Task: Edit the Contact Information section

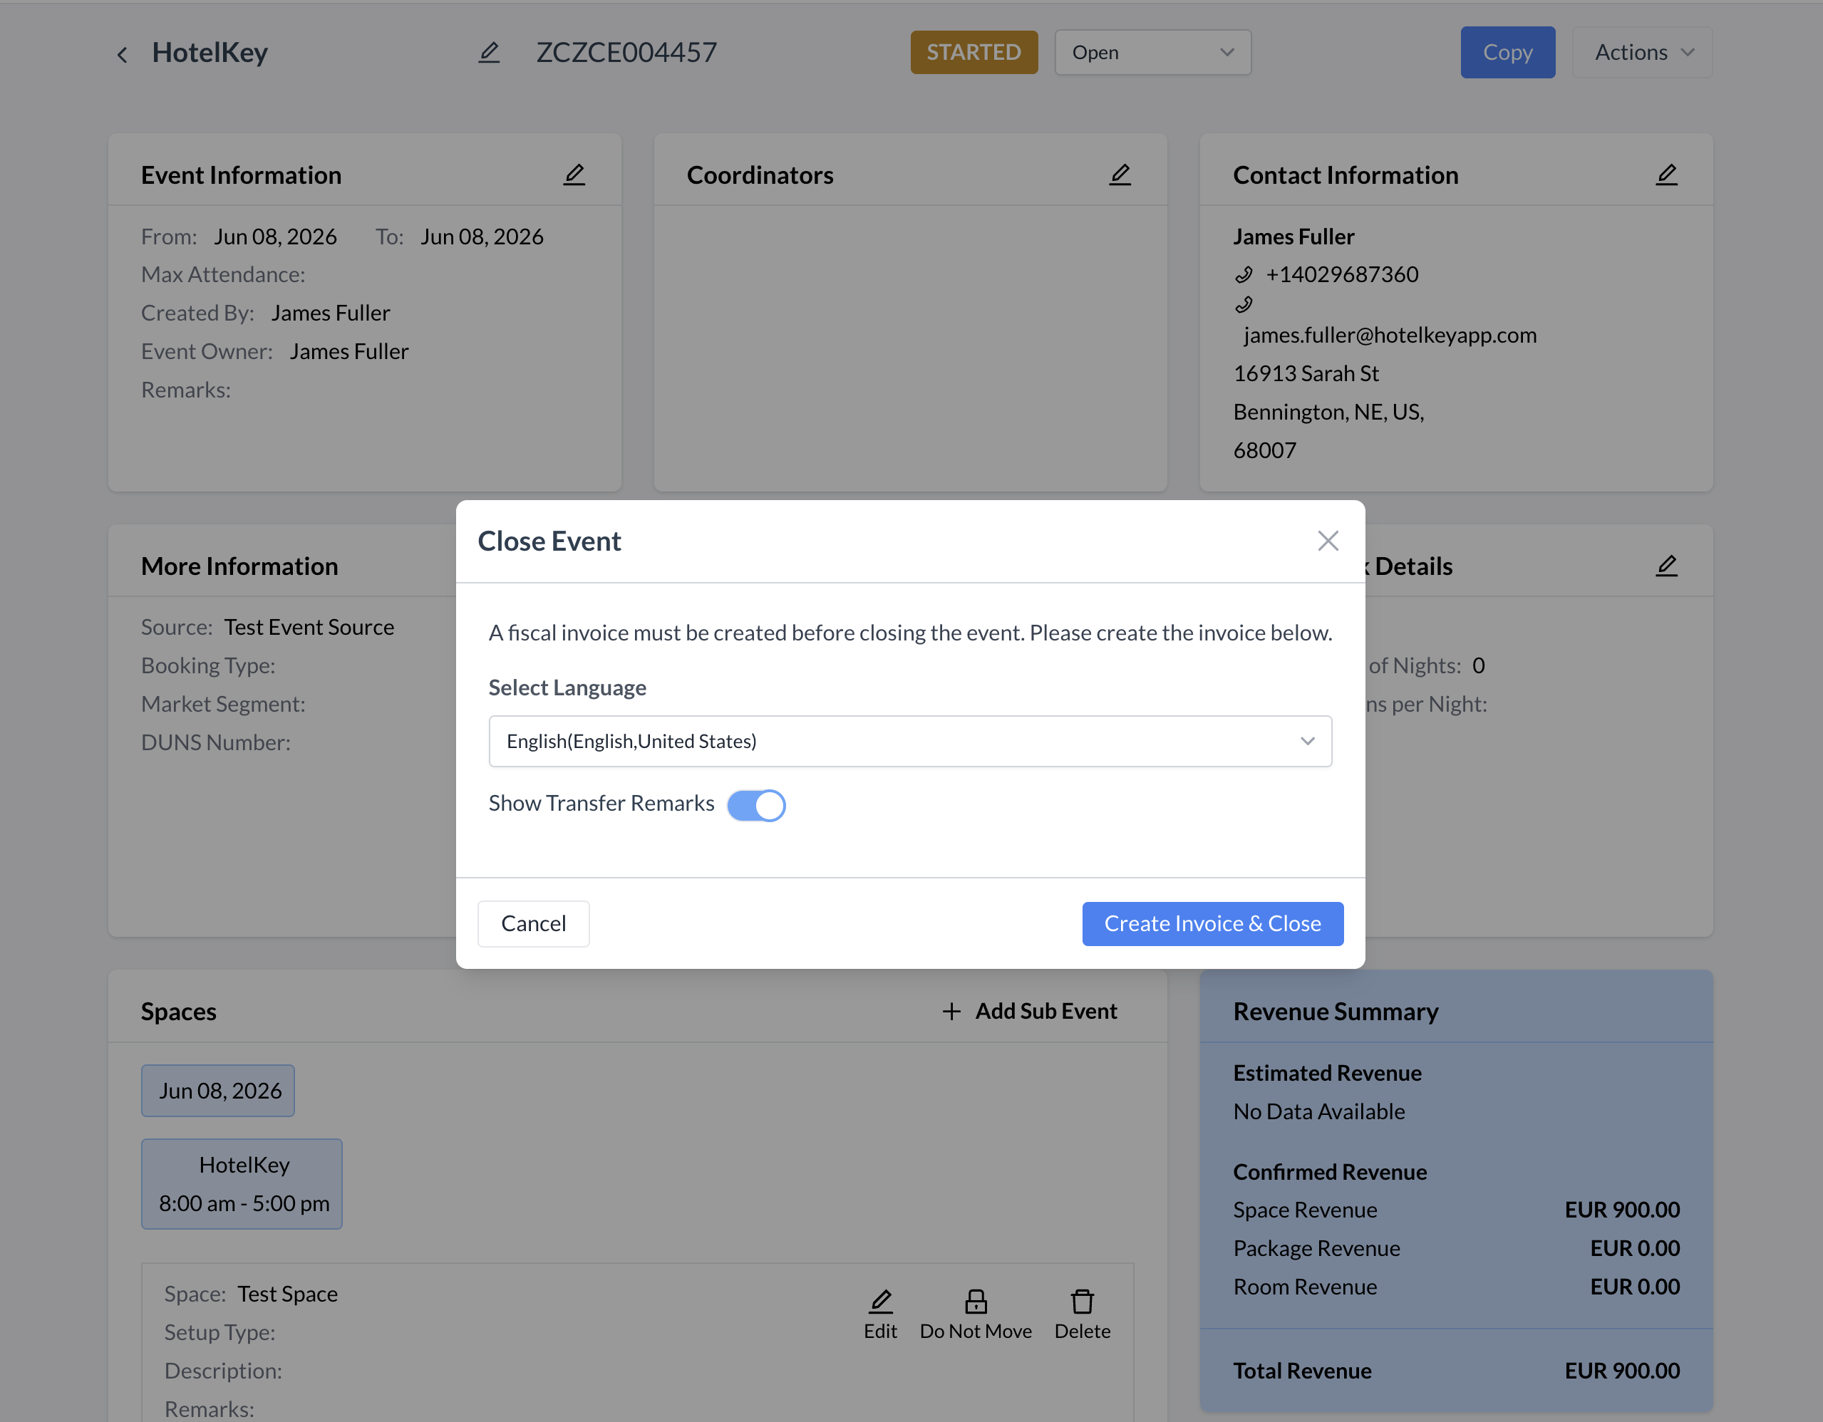Action: click(x=1667, y=175)
